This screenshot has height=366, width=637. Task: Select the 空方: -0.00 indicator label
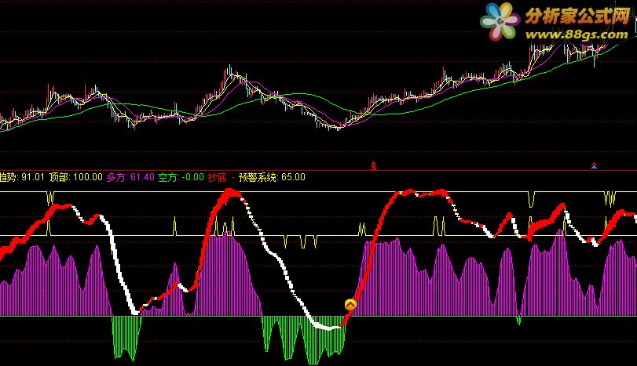(181, 177)
